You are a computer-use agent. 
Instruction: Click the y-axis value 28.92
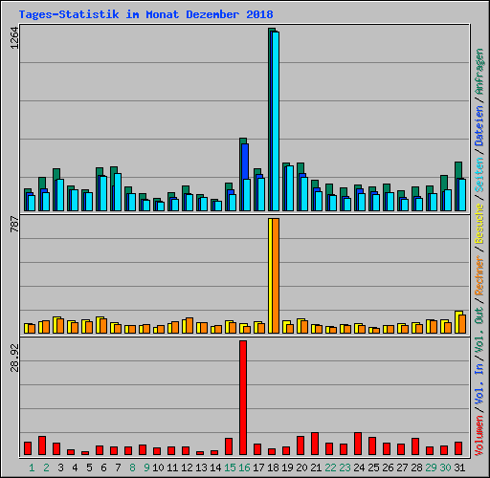coord(14,358)
